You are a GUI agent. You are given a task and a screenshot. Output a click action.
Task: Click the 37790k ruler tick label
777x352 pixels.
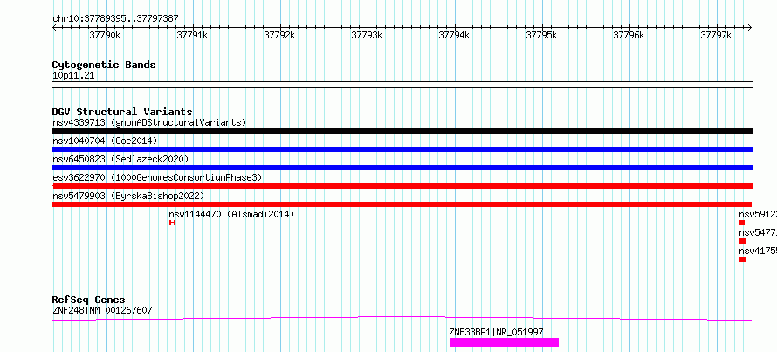[x=105, y=35]
